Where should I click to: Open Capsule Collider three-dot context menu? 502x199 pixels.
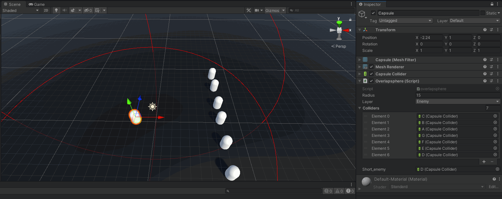(x=498, y=74)
